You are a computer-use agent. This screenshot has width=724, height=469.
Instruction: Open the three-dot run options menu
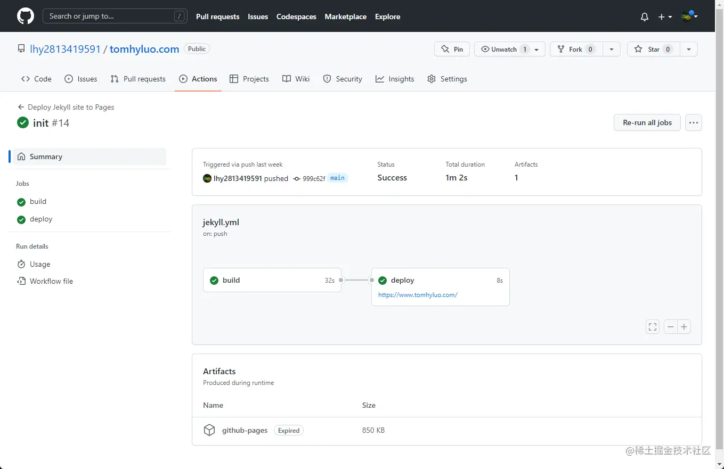[693, 122]
